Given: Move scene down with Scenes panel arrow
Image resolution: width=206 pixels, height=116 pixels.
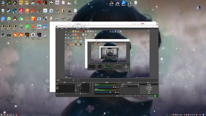Looking at the screenshot, I should click(64, 94).
